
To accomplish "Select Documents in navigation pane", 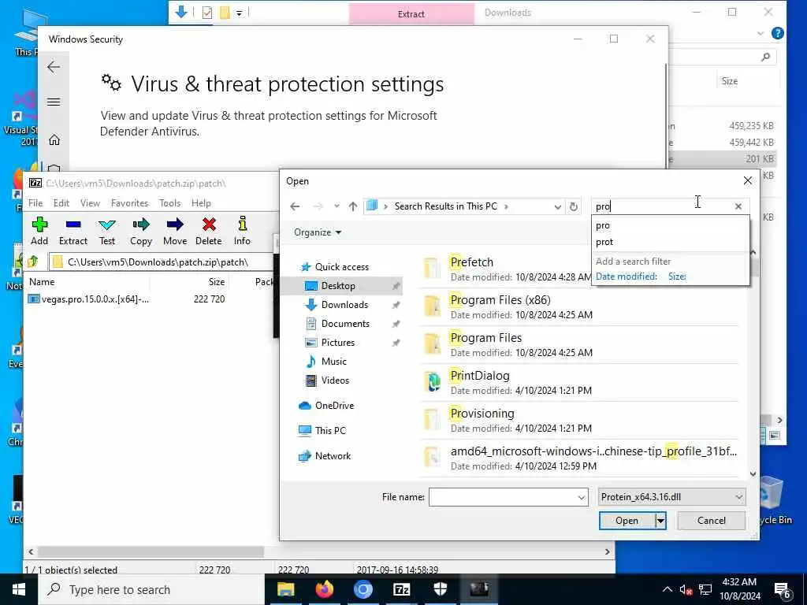I will 345,324.
